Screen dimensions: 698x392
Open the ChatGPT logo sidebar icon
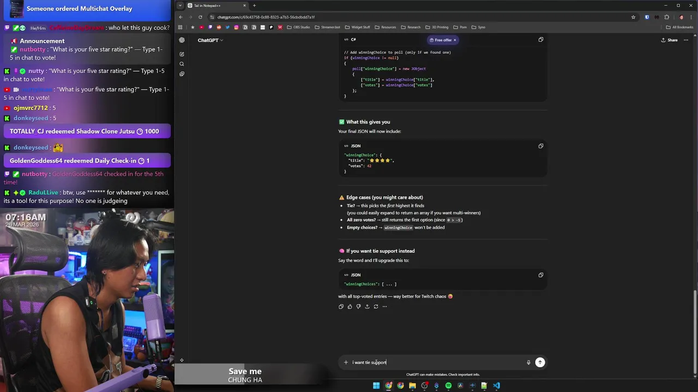pyautogui.click(x=182, y=40)
